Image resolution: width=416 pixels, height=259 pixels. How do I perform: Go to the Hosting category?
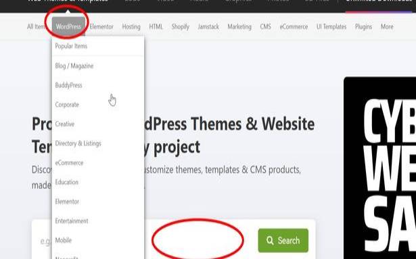pyautogui.click(x=131, y=27)
